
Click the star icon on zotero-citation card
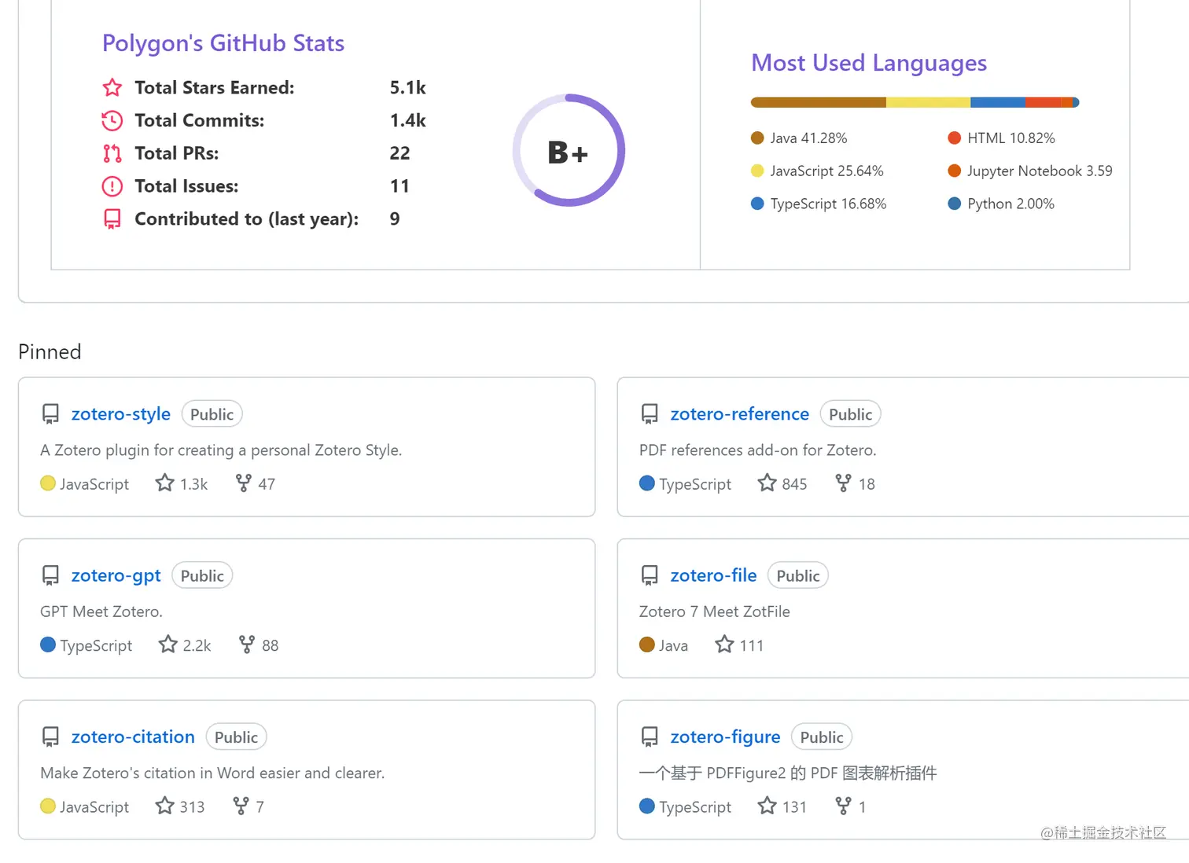pos(164,806)
